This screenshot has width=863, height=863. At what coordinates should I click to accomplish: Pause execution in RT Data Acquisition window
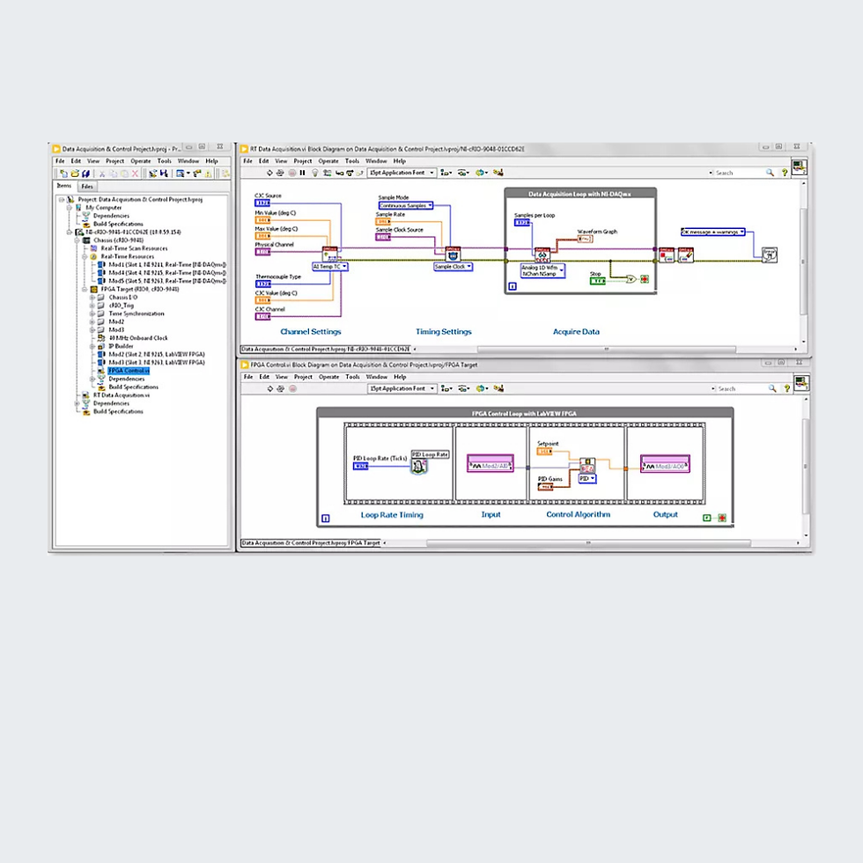coord(302,173)
